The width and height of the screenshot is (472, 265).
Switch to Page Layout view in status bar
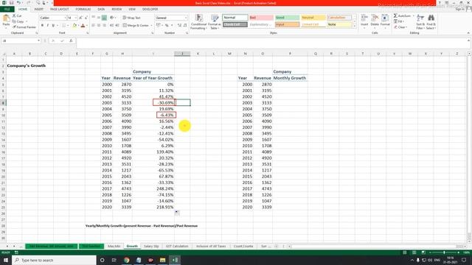(x=414, y=252)
